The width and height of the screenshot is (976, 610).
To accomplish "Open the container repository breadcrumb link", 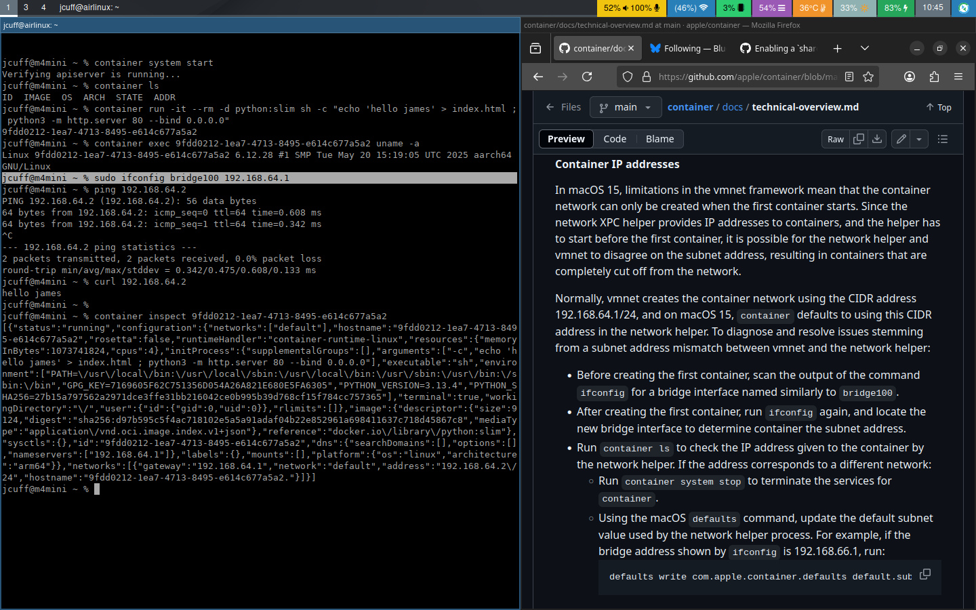I will click(690, 107).
